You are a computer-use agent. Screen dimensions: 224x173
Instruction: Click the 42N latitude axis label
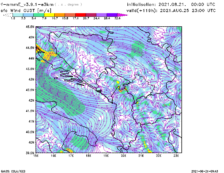(31, 100)
